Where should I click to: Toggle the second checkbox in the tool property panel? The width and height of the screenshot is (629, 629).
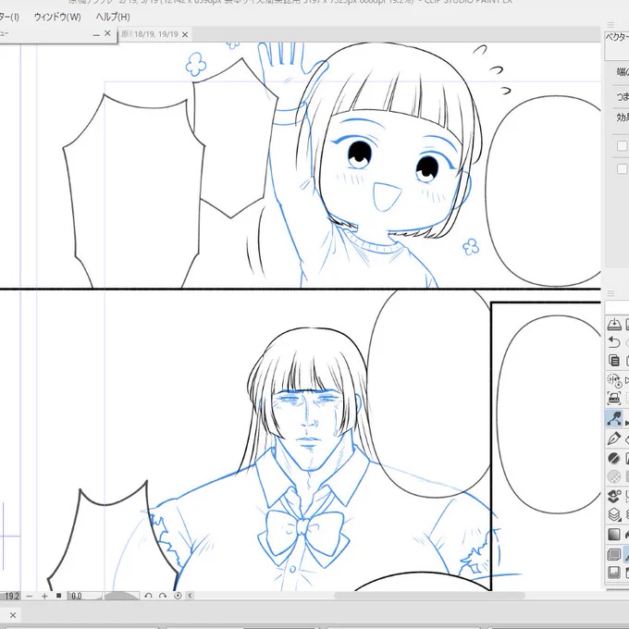(x=622, y=169)
